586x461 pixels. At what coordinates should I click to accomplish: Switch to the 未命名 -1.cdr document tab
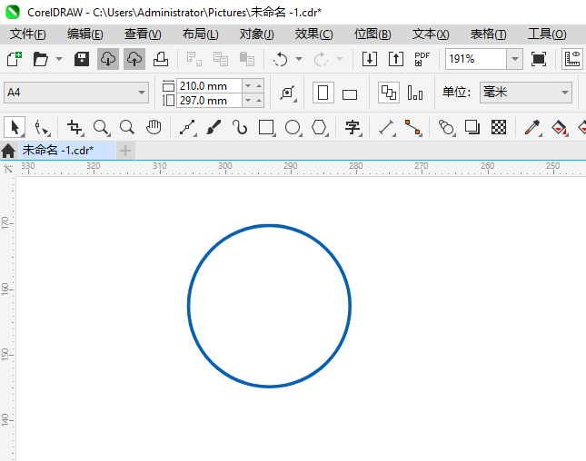point(67,151)
